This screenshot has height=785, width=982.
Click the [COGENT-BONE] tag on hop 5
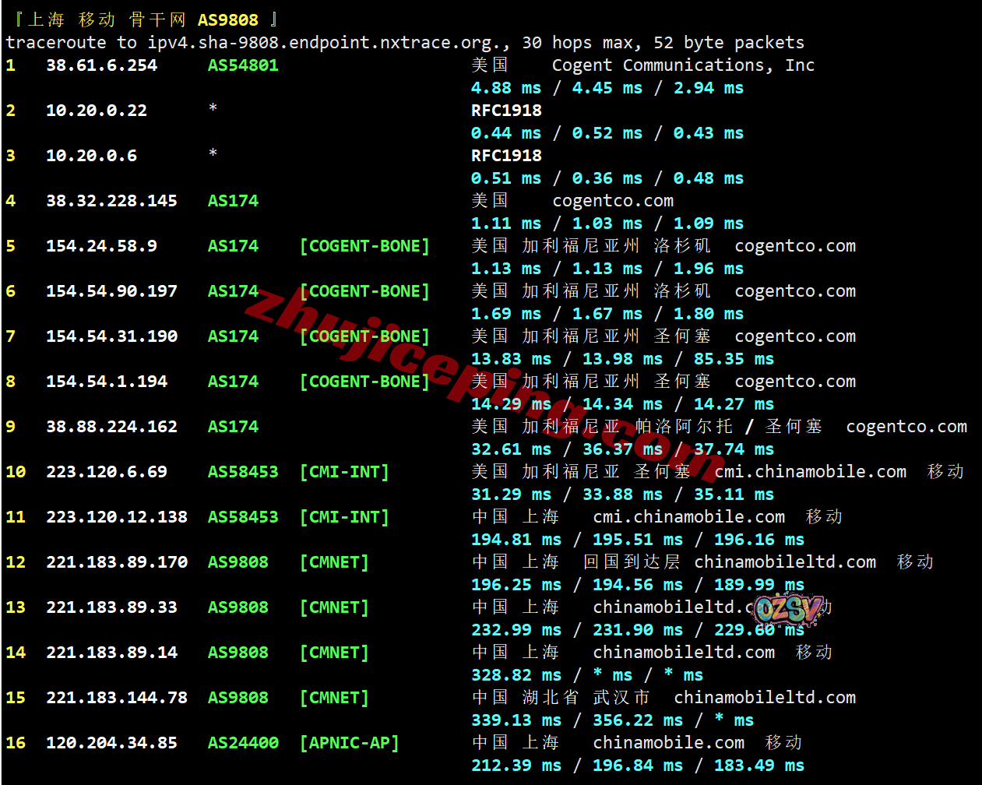pos(364,246)
